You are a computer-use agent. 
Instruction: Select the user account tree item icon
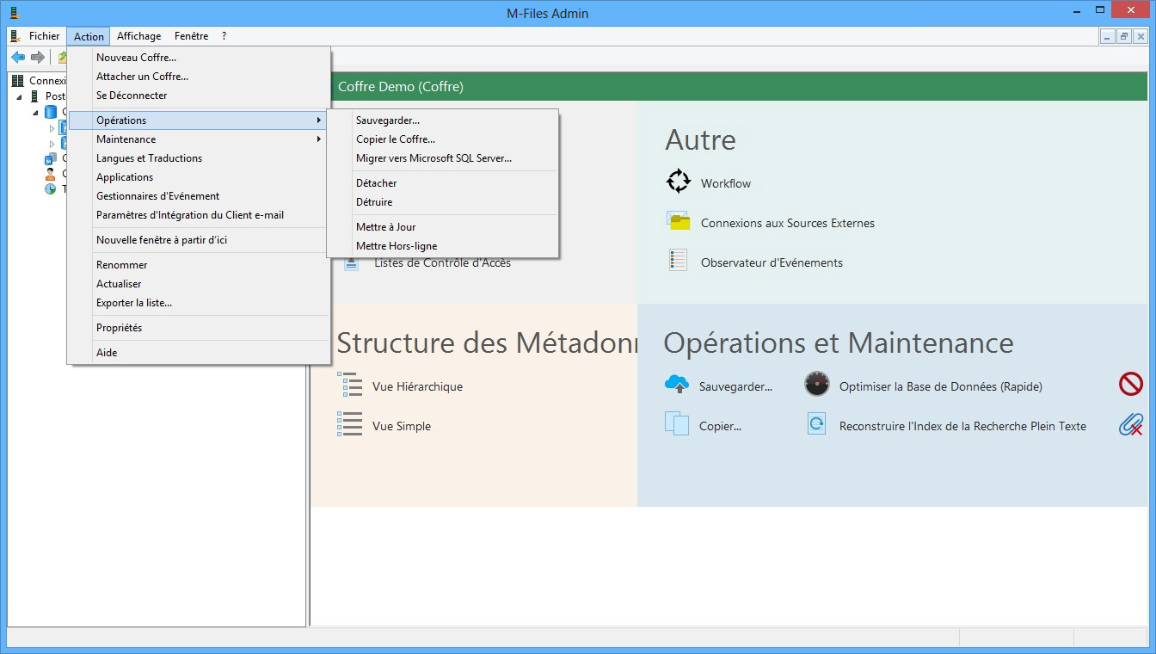coord(51,174)
